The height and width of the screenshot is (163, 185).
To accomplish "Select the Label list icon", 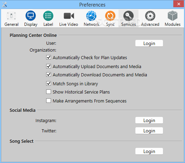I will tap(48, 16).
